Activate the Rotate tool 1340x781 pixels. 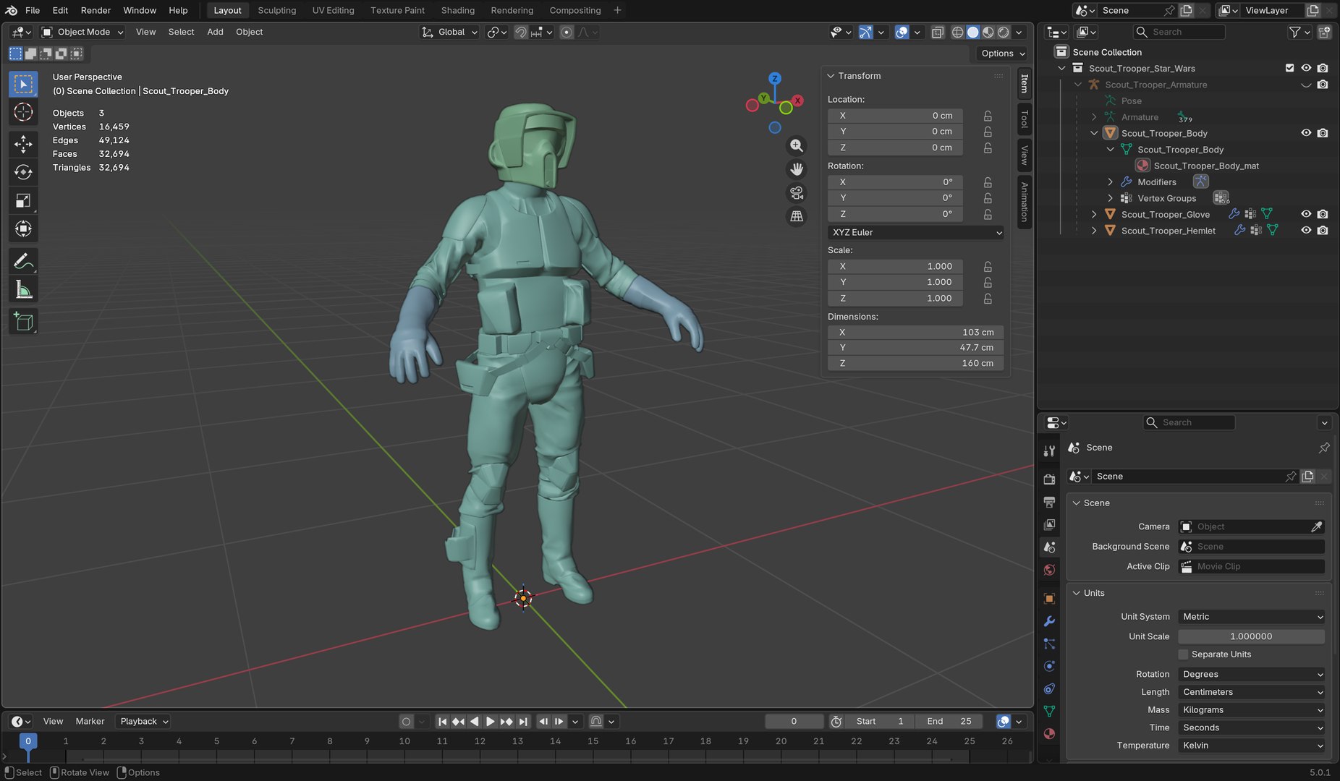[23, 172]
